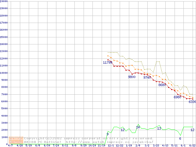This screenshot has width=196, height=147.
Task: Select the 9/8 x-axis date
Action: pyautogui.click(x=74, y=146)
